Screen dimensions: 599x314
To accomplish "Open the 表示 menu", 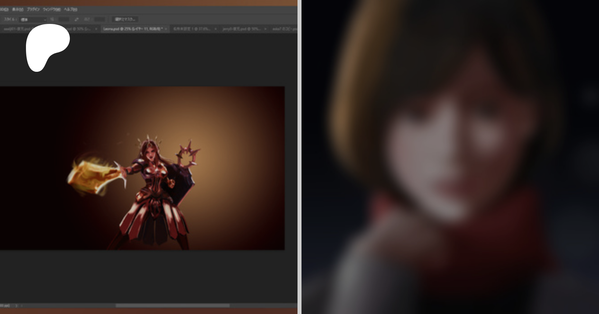I will pyautogui.click(x=18, y=9).
